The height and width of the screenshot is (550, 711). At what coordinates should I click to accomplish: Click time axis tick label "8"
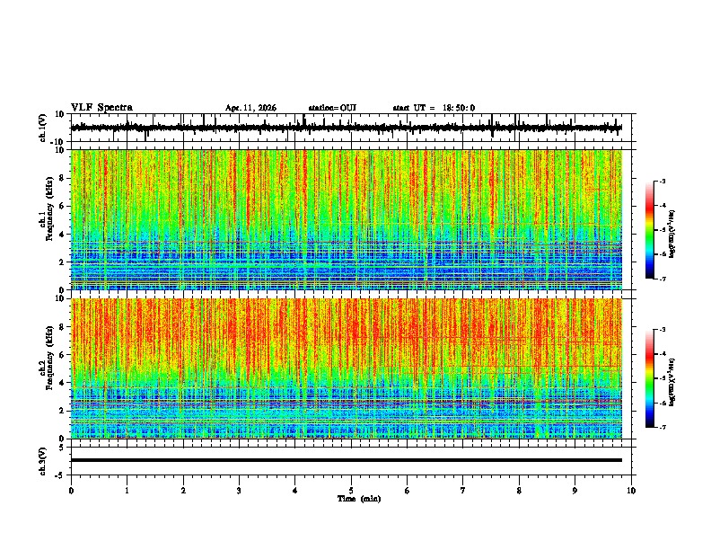tap(519, 491)
